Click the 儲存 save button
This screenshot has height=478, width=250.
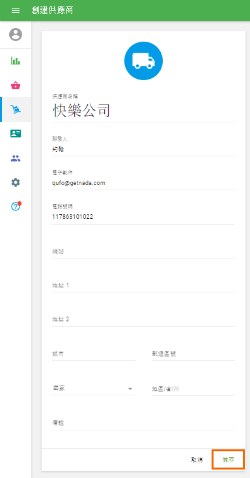(229, 460)
